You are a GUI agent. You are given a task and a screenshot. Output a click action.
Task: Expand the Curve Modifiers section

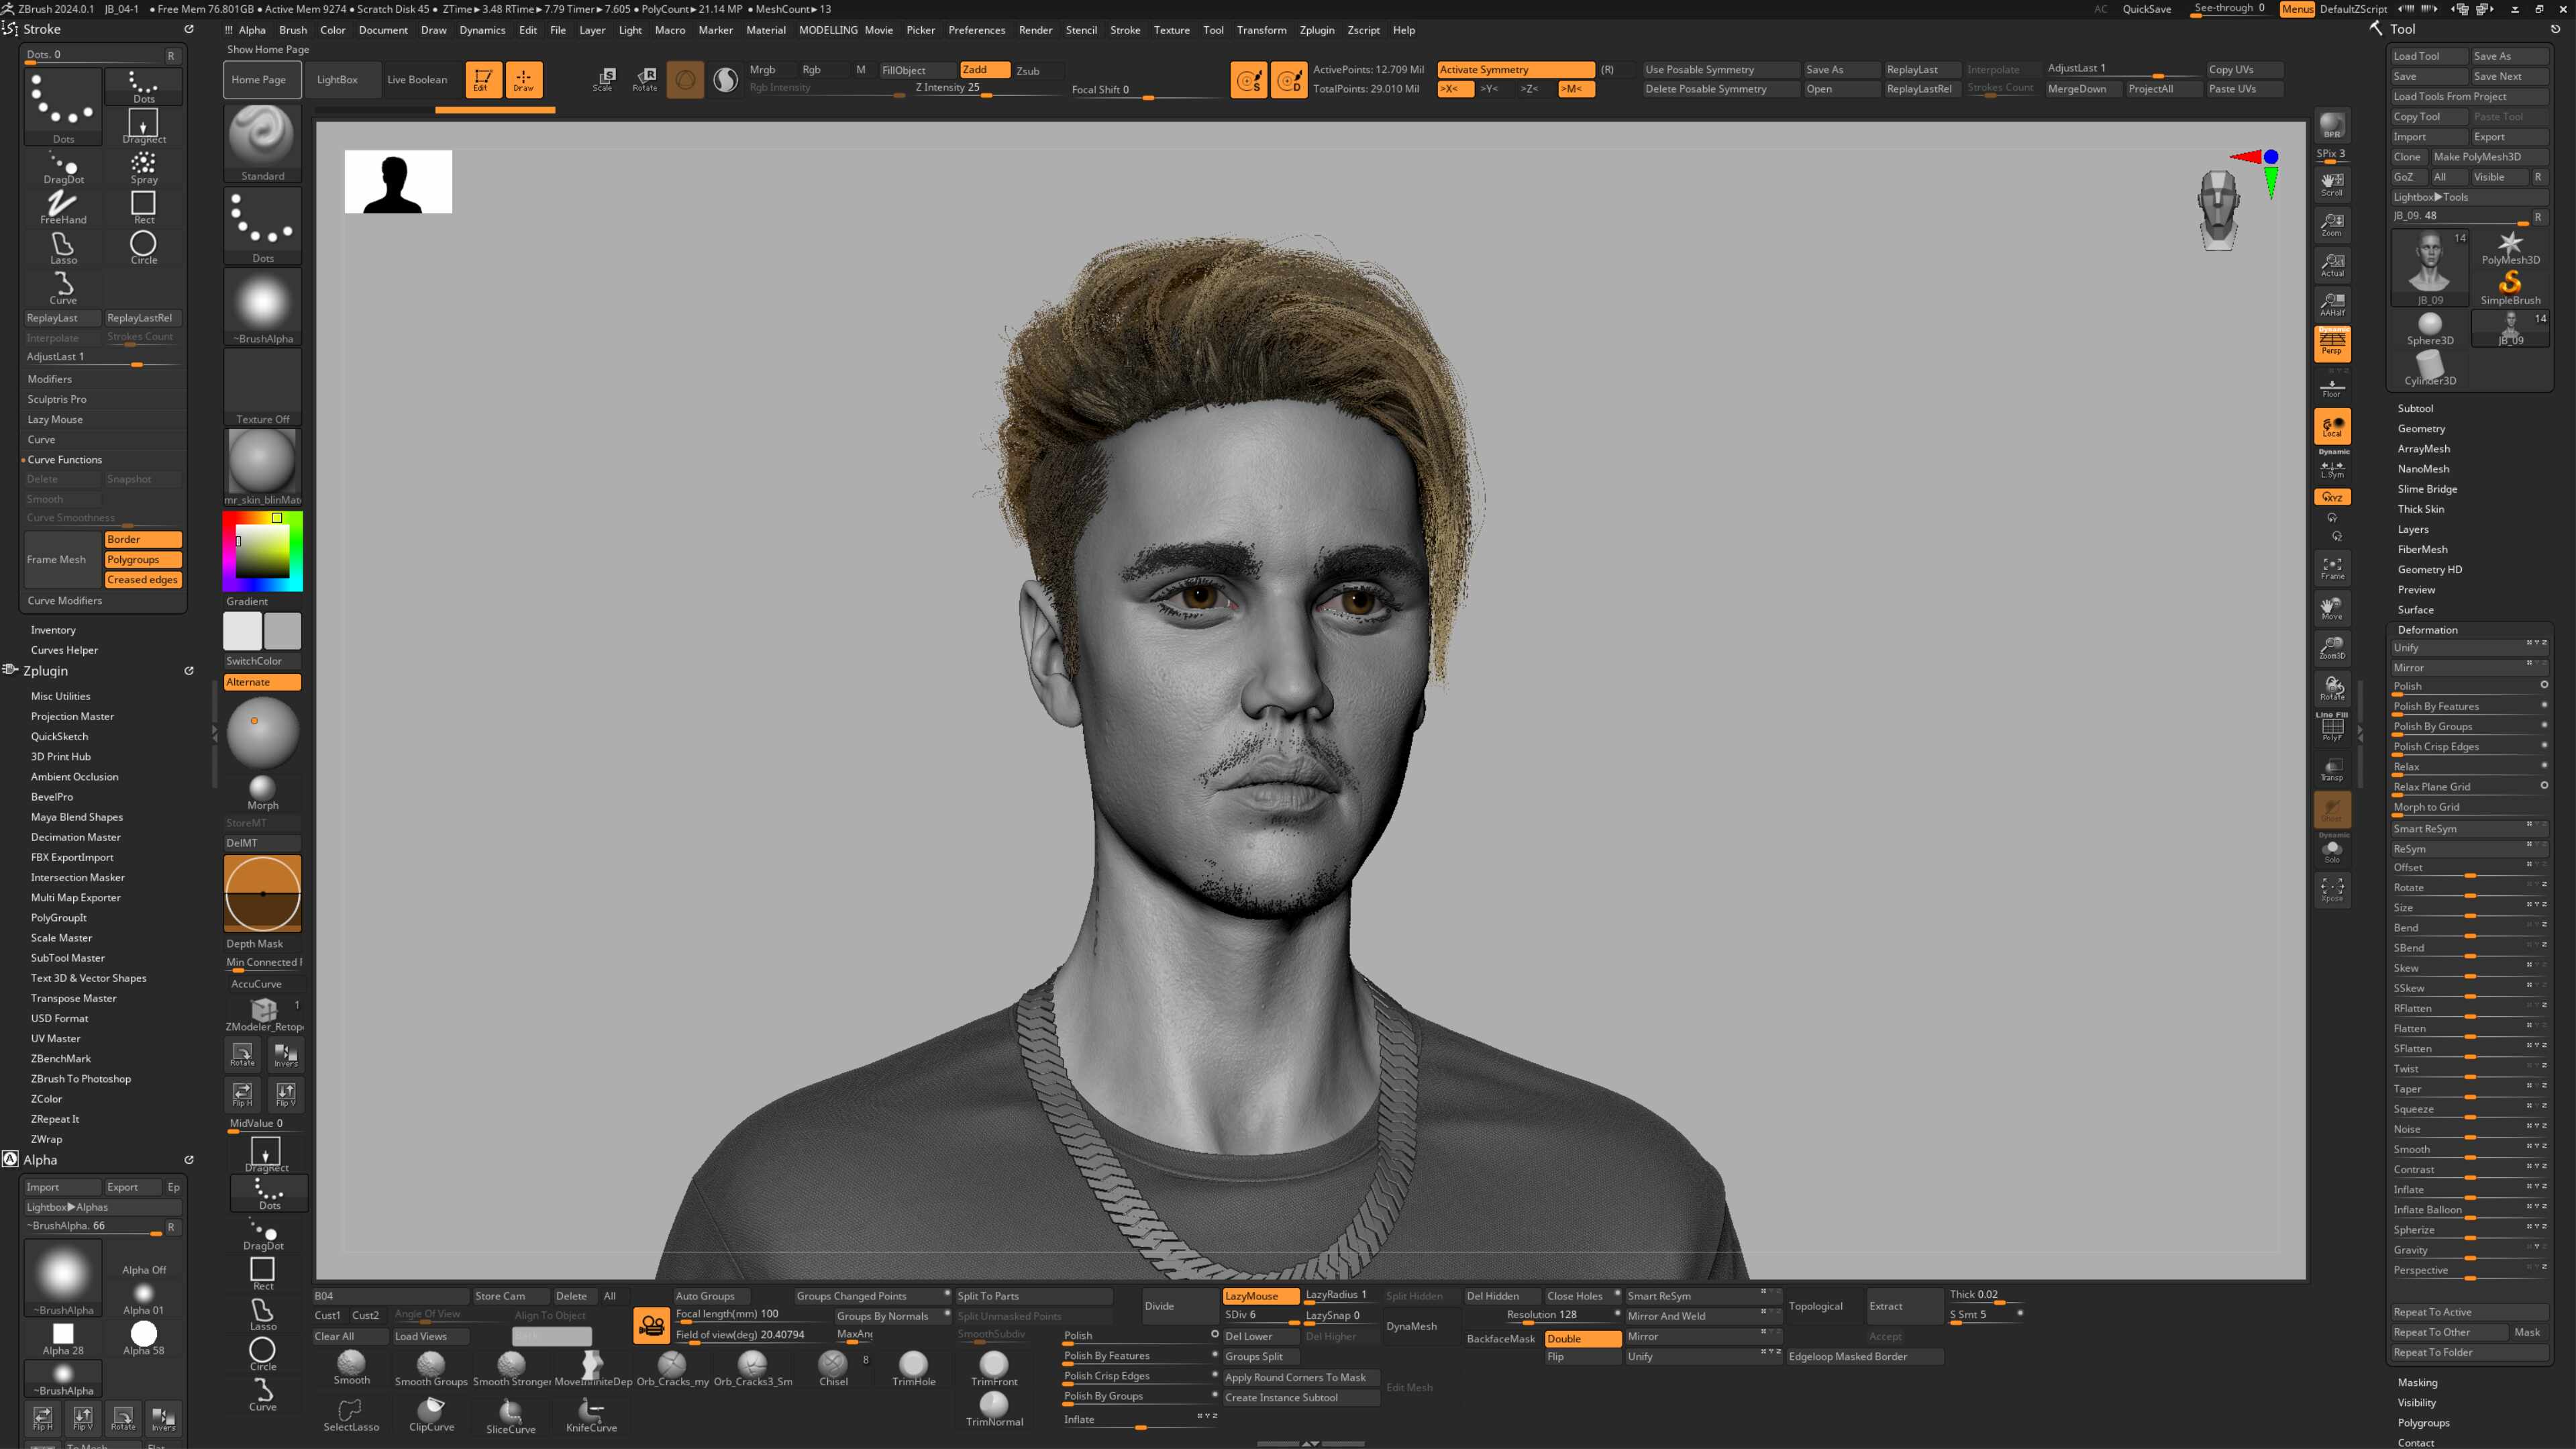point(64,600)
